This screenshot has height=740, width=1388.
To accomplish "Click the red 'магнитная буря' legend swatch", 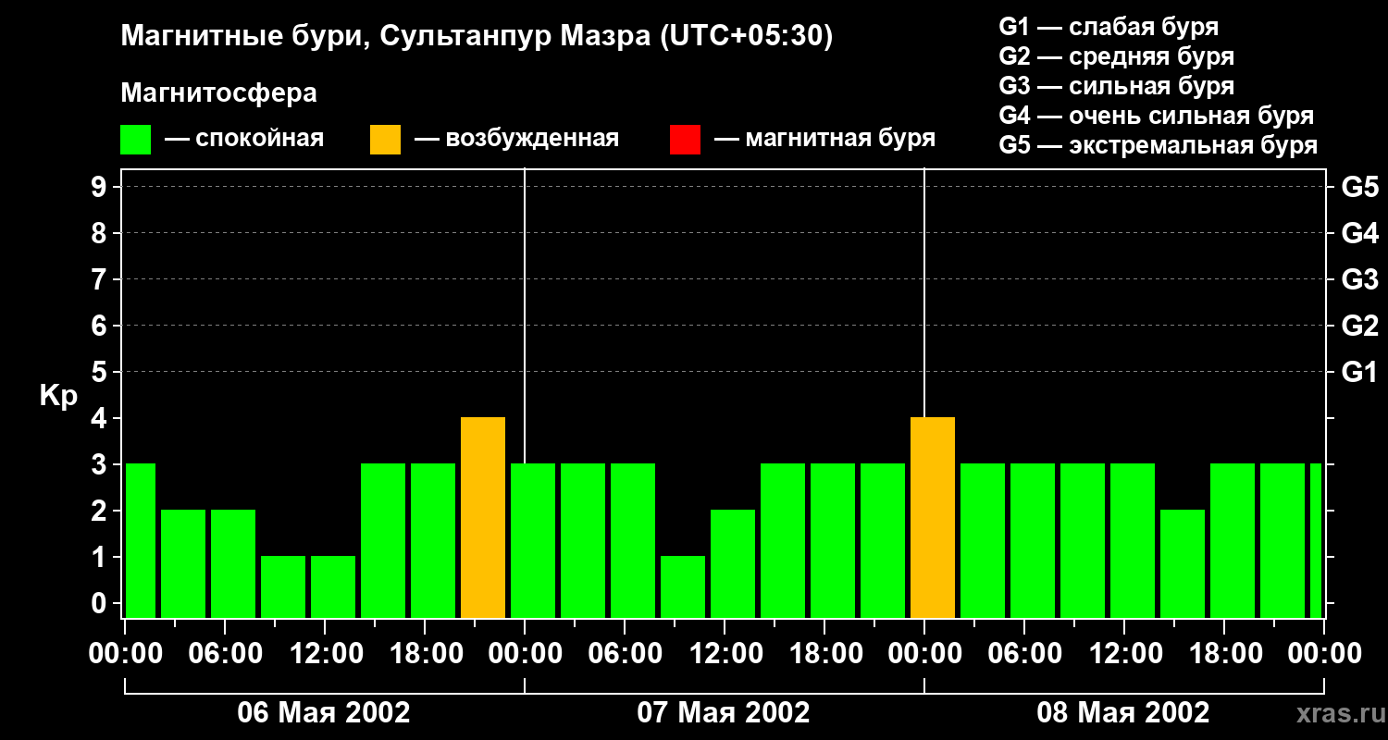I will pyautogui.click(x=685, y=140).
